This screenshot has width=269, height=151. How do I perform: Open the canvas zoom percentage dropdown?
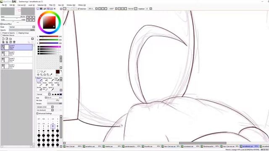point(96,8)
